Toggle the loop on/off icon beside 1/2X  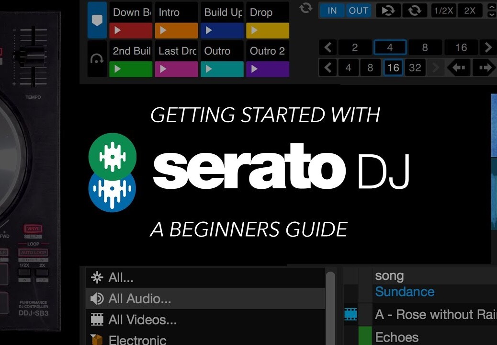tap(415, 11)
